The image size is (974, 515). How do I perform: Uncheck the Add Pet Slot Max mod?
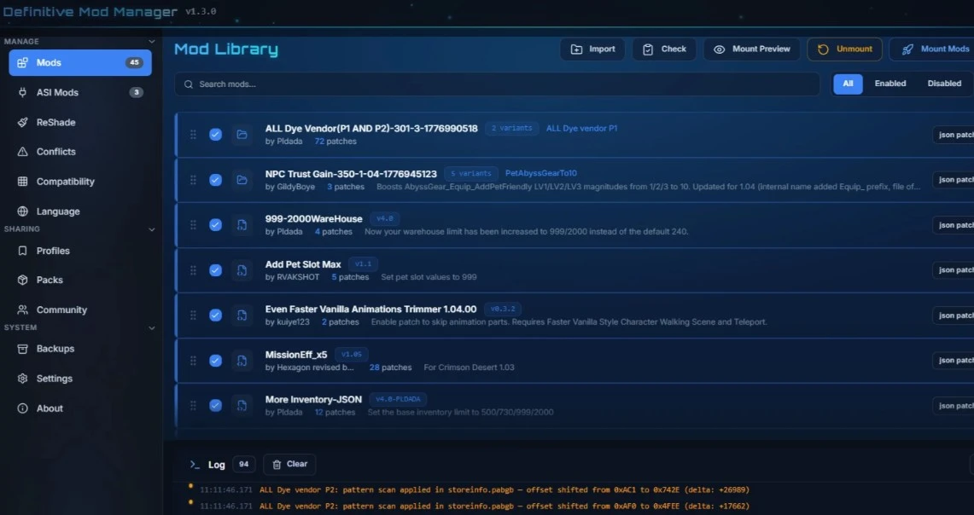pos(216,270)
